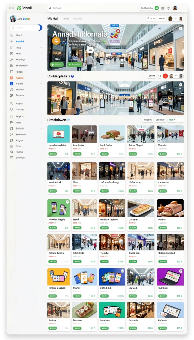Image resolution: width=194 pixels, height=340 pixels.
Task: Click the Aota button
Action: pos(151,18)
